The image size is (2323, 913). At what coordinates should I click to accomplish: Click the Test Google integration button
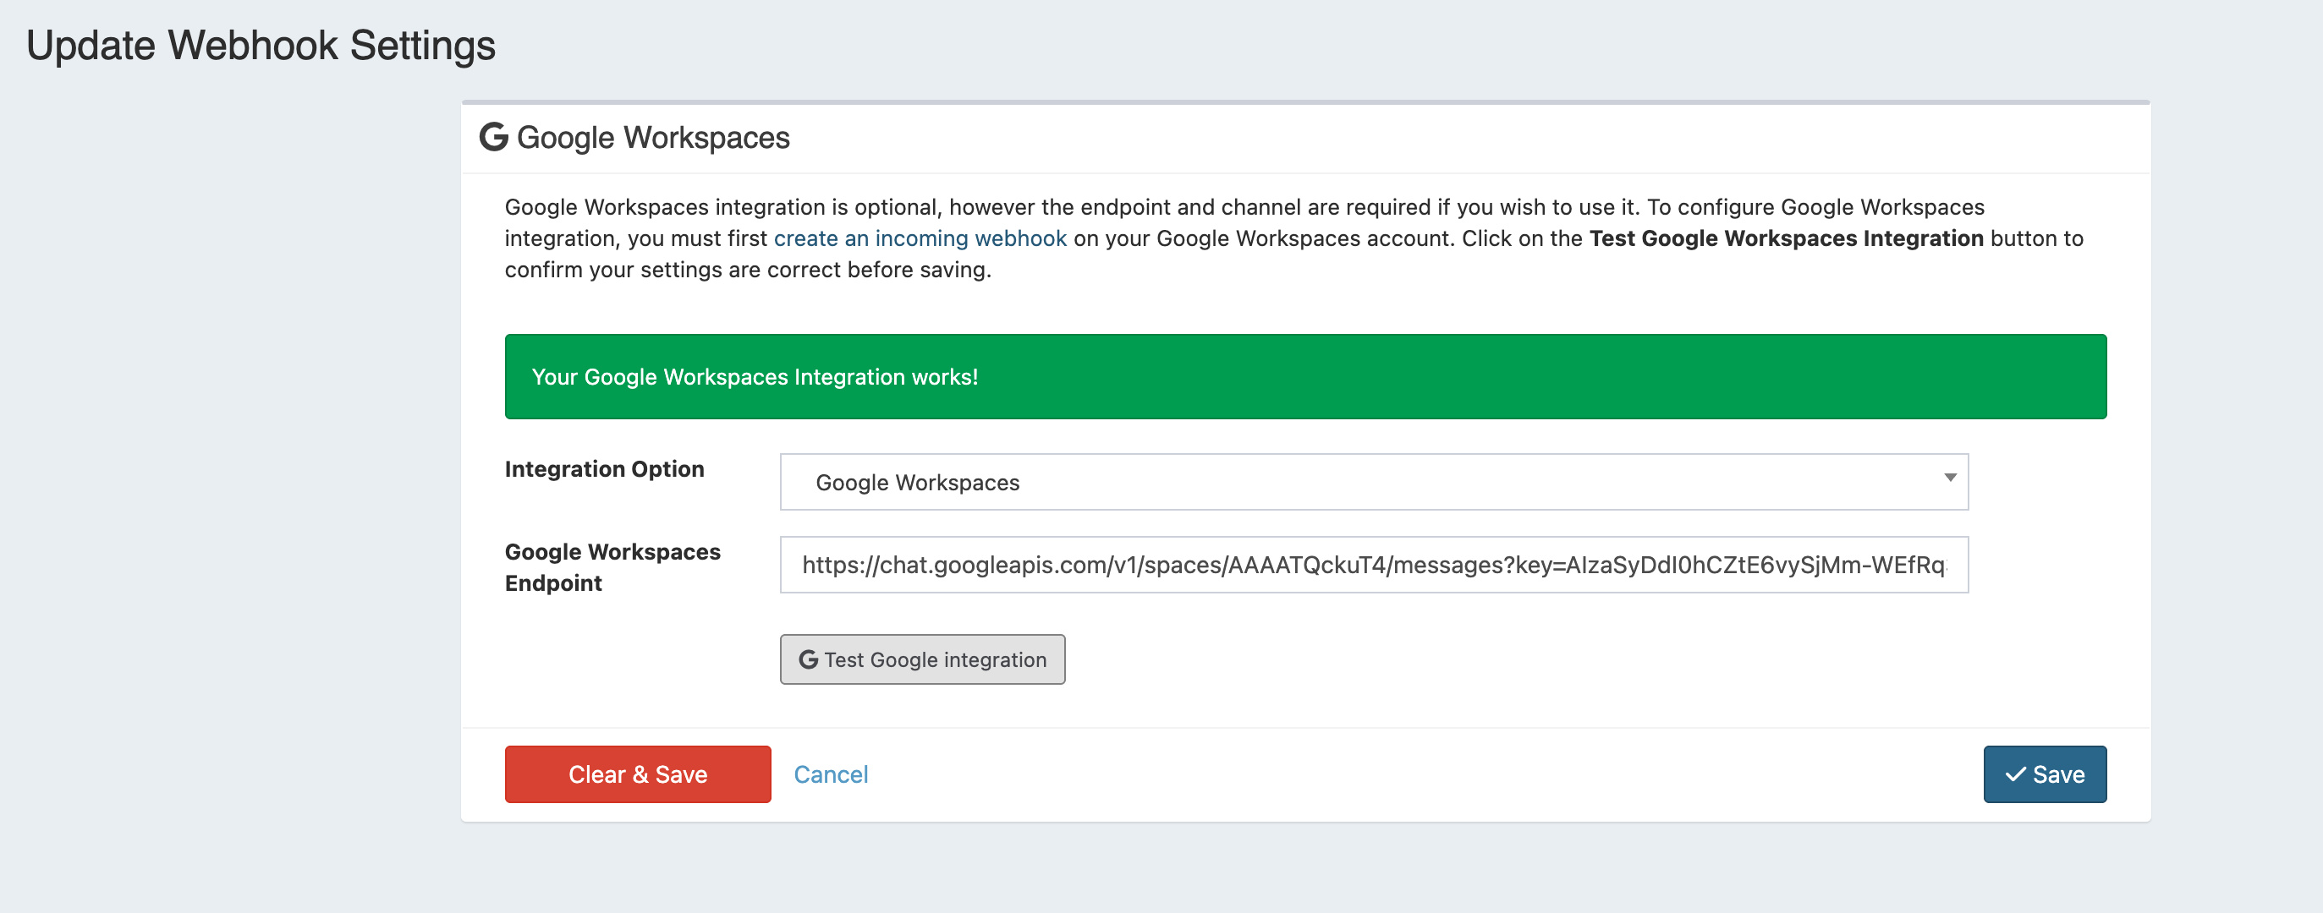921,659
